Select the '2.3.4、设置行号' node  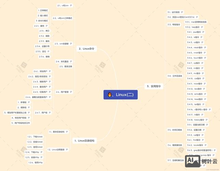(42, 46)
